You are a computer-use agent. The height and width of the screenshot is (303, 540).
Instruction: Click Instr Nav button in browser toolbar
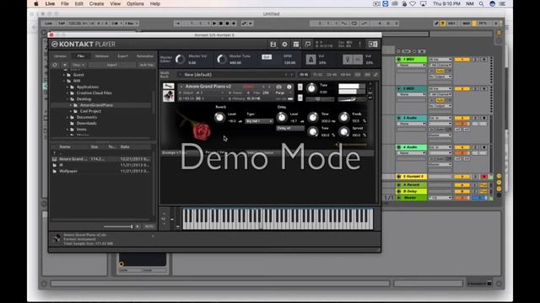pos(146,65)
